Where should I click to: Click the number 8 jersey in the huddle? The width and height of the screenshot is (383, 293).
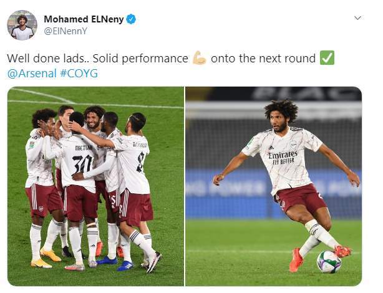point(135,165)
